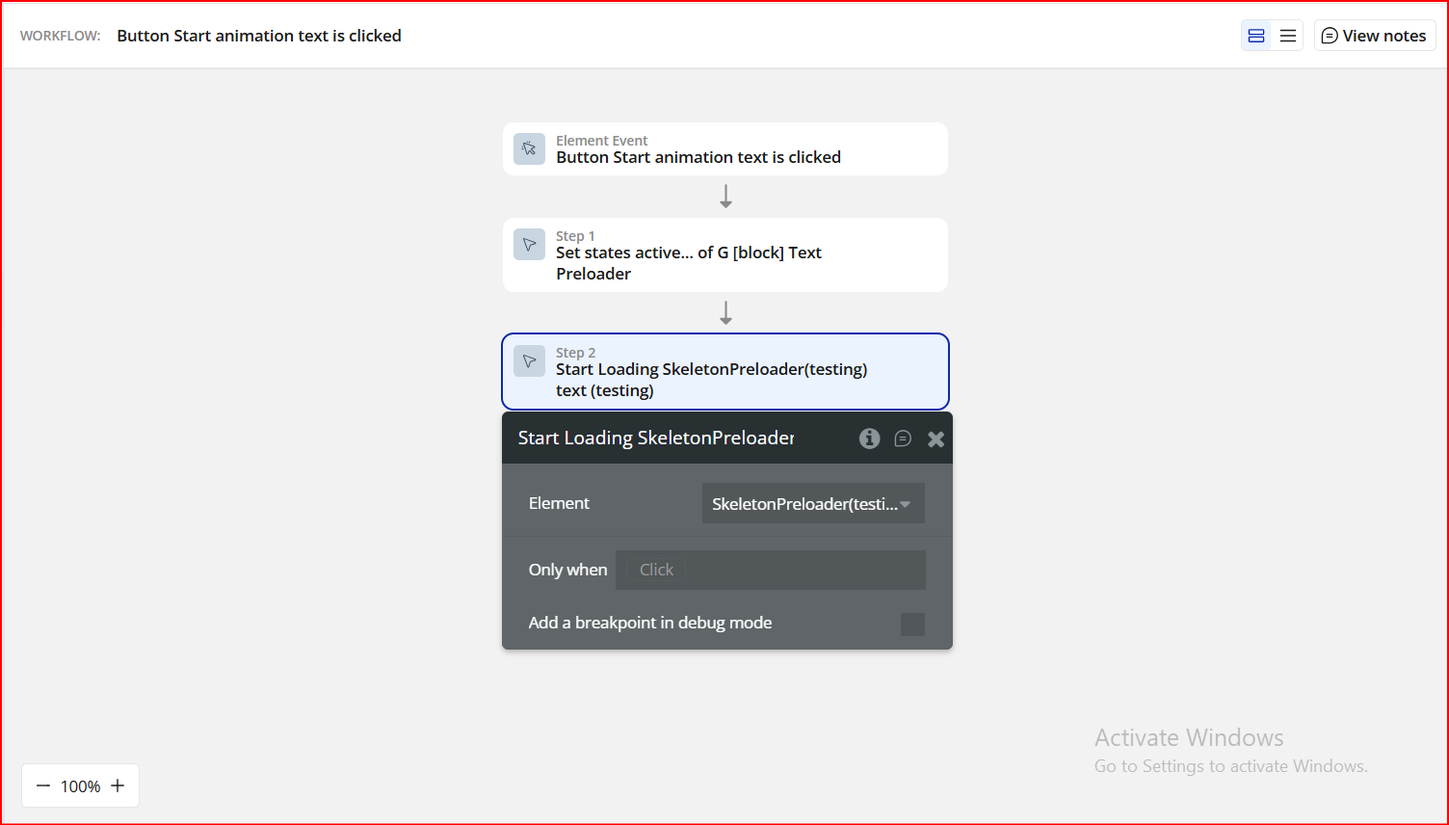This screenshot has width=1449, height=825.
Task: Open the info icon in the action panel
Action: pyautogui.click(x=869, y=439)
